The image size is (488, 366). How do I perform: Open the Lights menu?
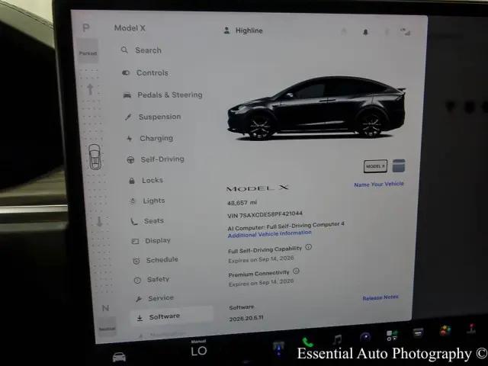point(147,201)
